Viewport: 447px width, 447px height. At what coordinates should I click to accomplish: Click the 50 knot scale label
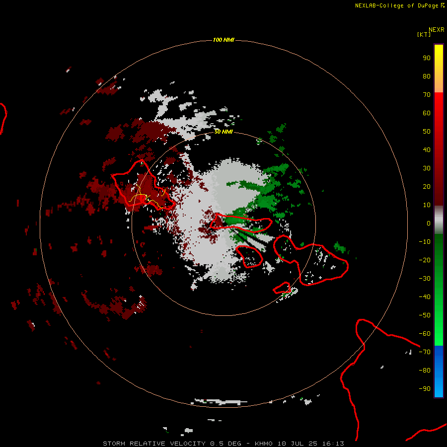(x=427, y=132)
